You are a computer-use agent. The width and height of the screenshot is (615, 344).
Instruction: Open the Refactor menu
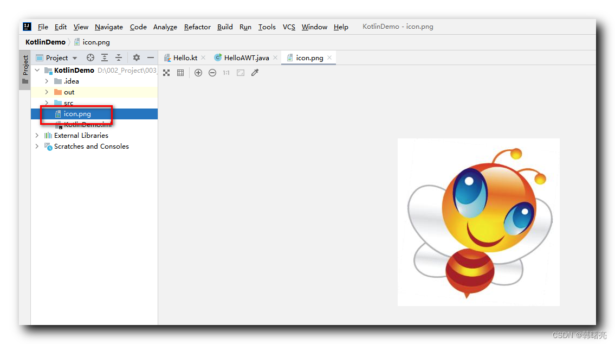197,27
